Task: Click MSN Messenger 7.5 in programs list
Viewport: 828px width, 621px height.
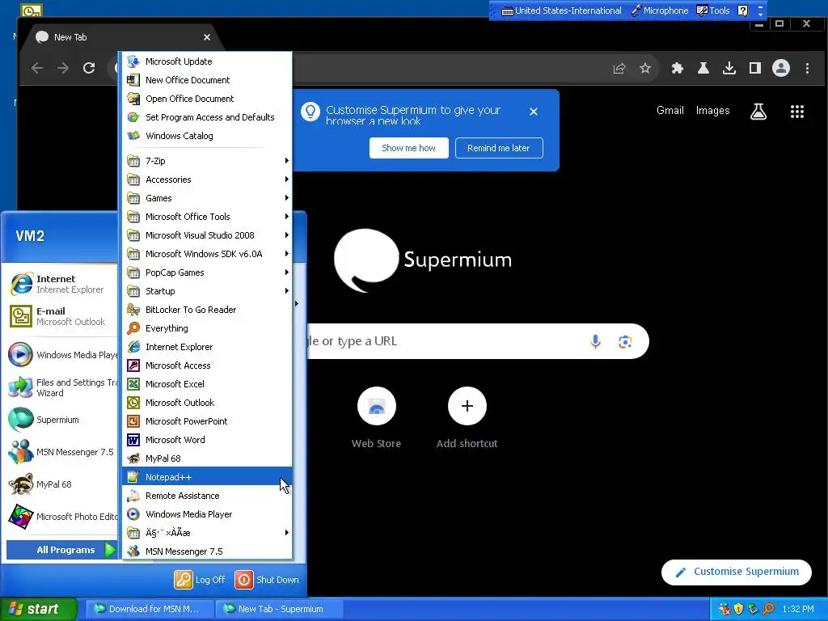Action: [x=207, y=551]
